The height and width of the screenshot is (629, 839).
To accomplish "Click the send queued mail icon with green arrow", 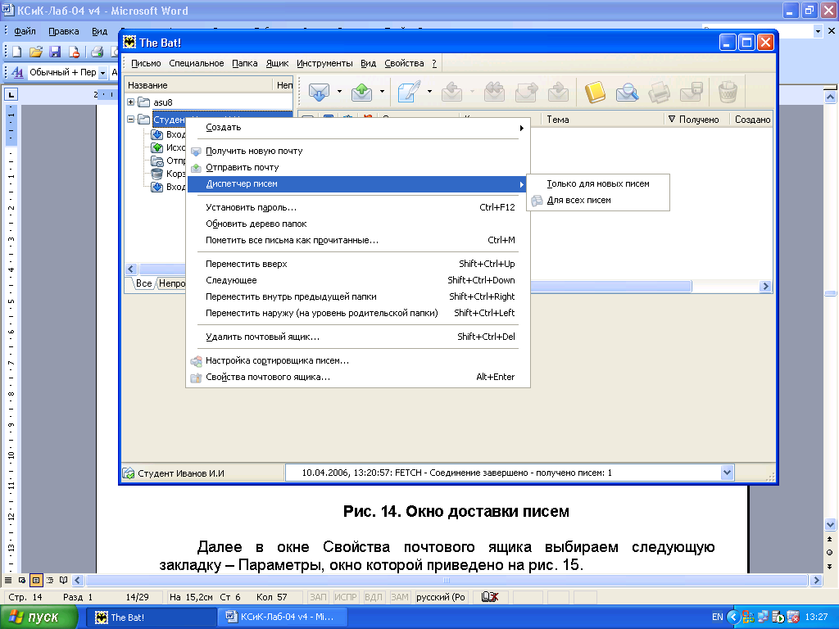I will [361, 92].
